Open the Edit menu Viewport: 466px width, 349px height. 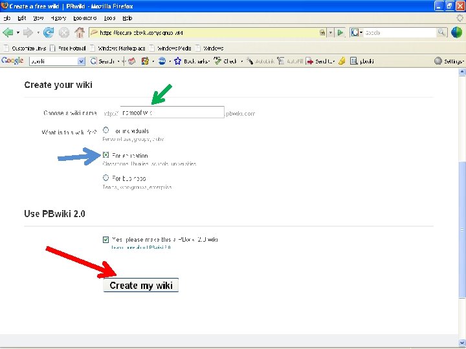point(22,18)
